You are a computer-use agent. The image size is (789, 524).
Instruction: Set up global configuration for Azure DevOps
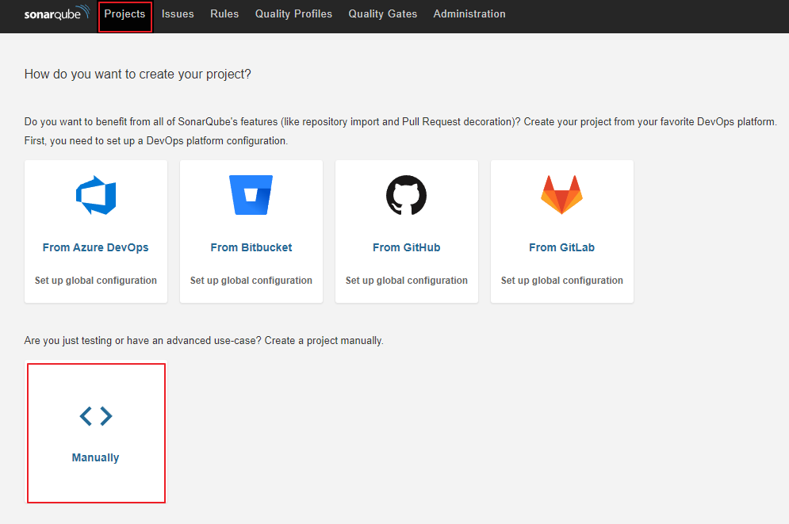96,281
